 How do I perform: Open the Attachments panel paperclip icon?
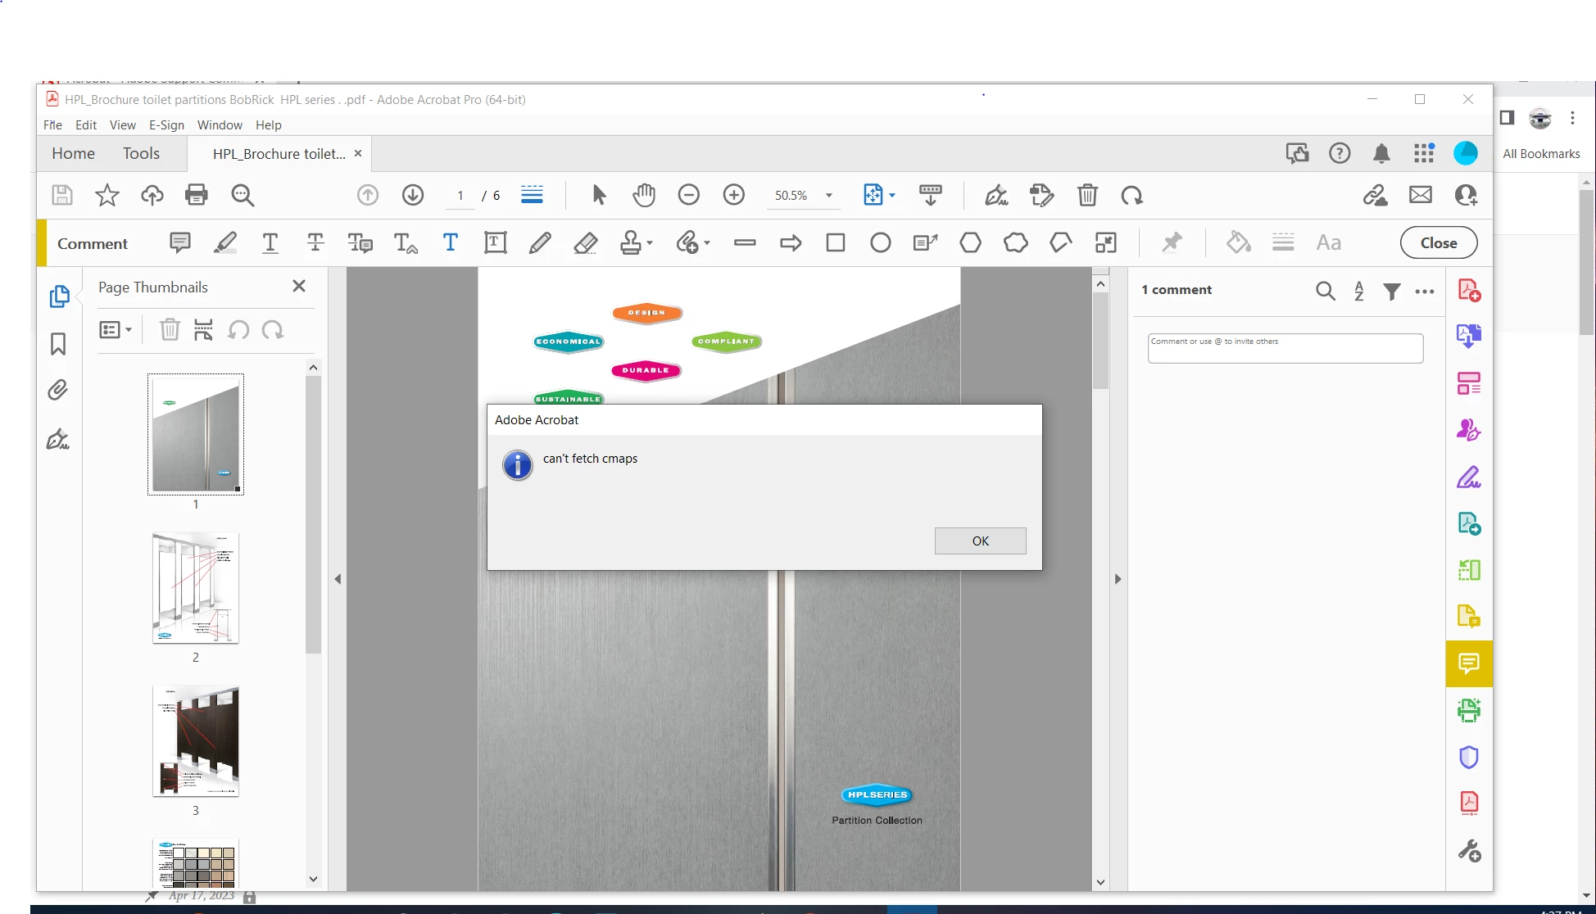click(57, 390)
